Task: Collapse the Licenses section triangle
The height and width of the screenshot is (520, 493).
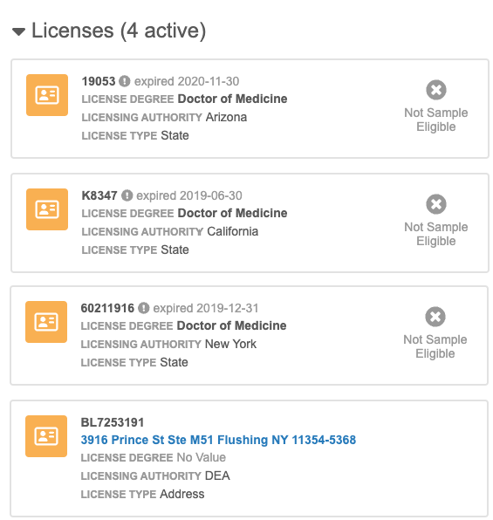Action: click(x=18, y=31)
